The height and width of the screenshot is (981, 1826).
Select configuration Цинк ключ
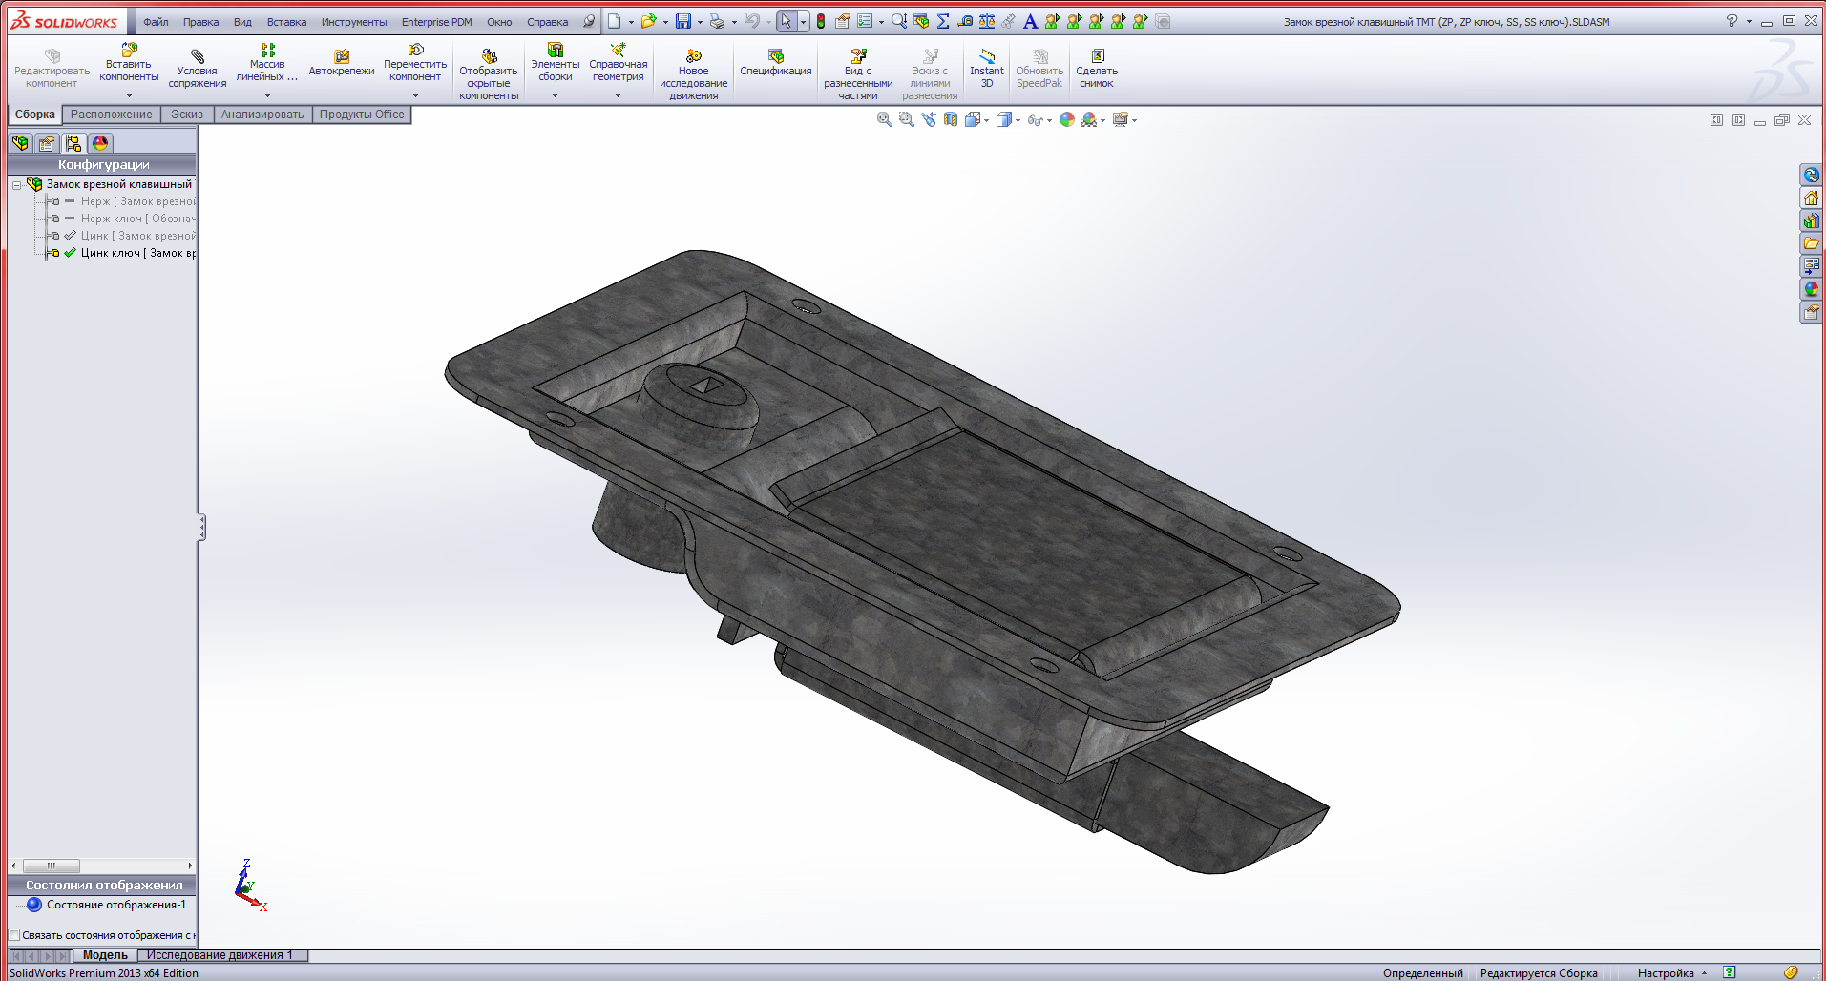point(122,253)
